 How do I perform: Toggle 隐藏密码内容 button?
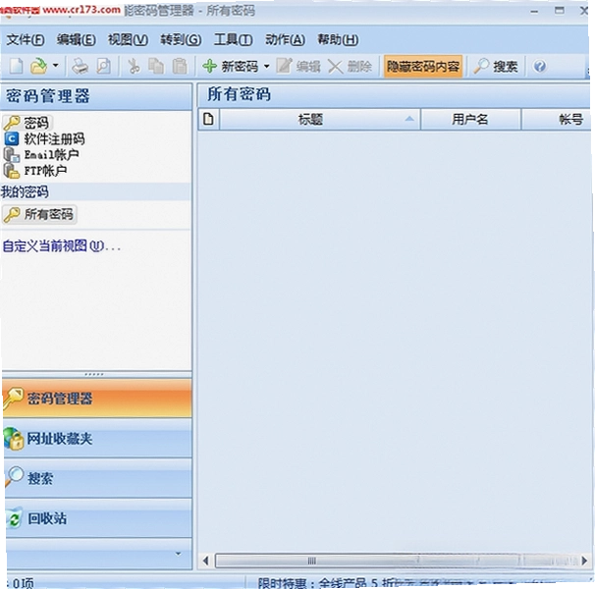(423, 67)
